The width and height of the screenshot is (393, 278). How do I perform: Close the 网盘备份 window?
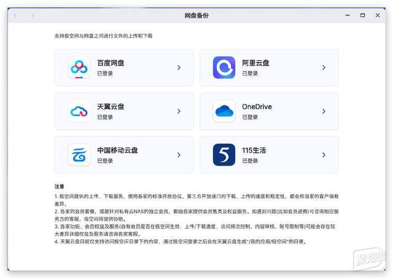pos(378,15)
